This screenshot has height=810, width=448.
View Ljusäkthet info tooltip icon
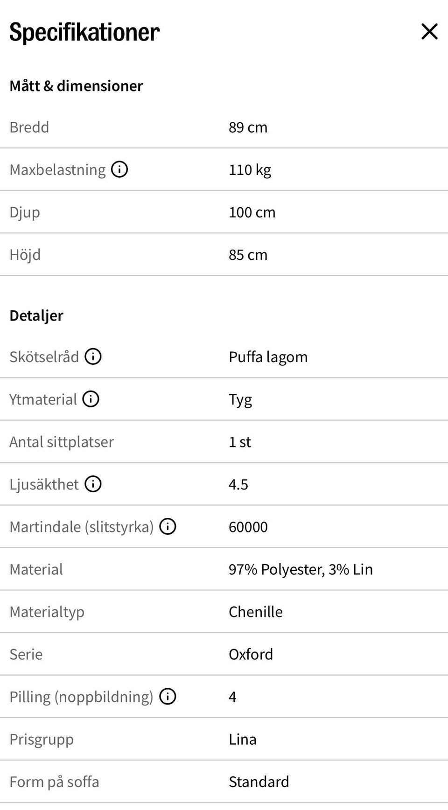tap(93, 484)
